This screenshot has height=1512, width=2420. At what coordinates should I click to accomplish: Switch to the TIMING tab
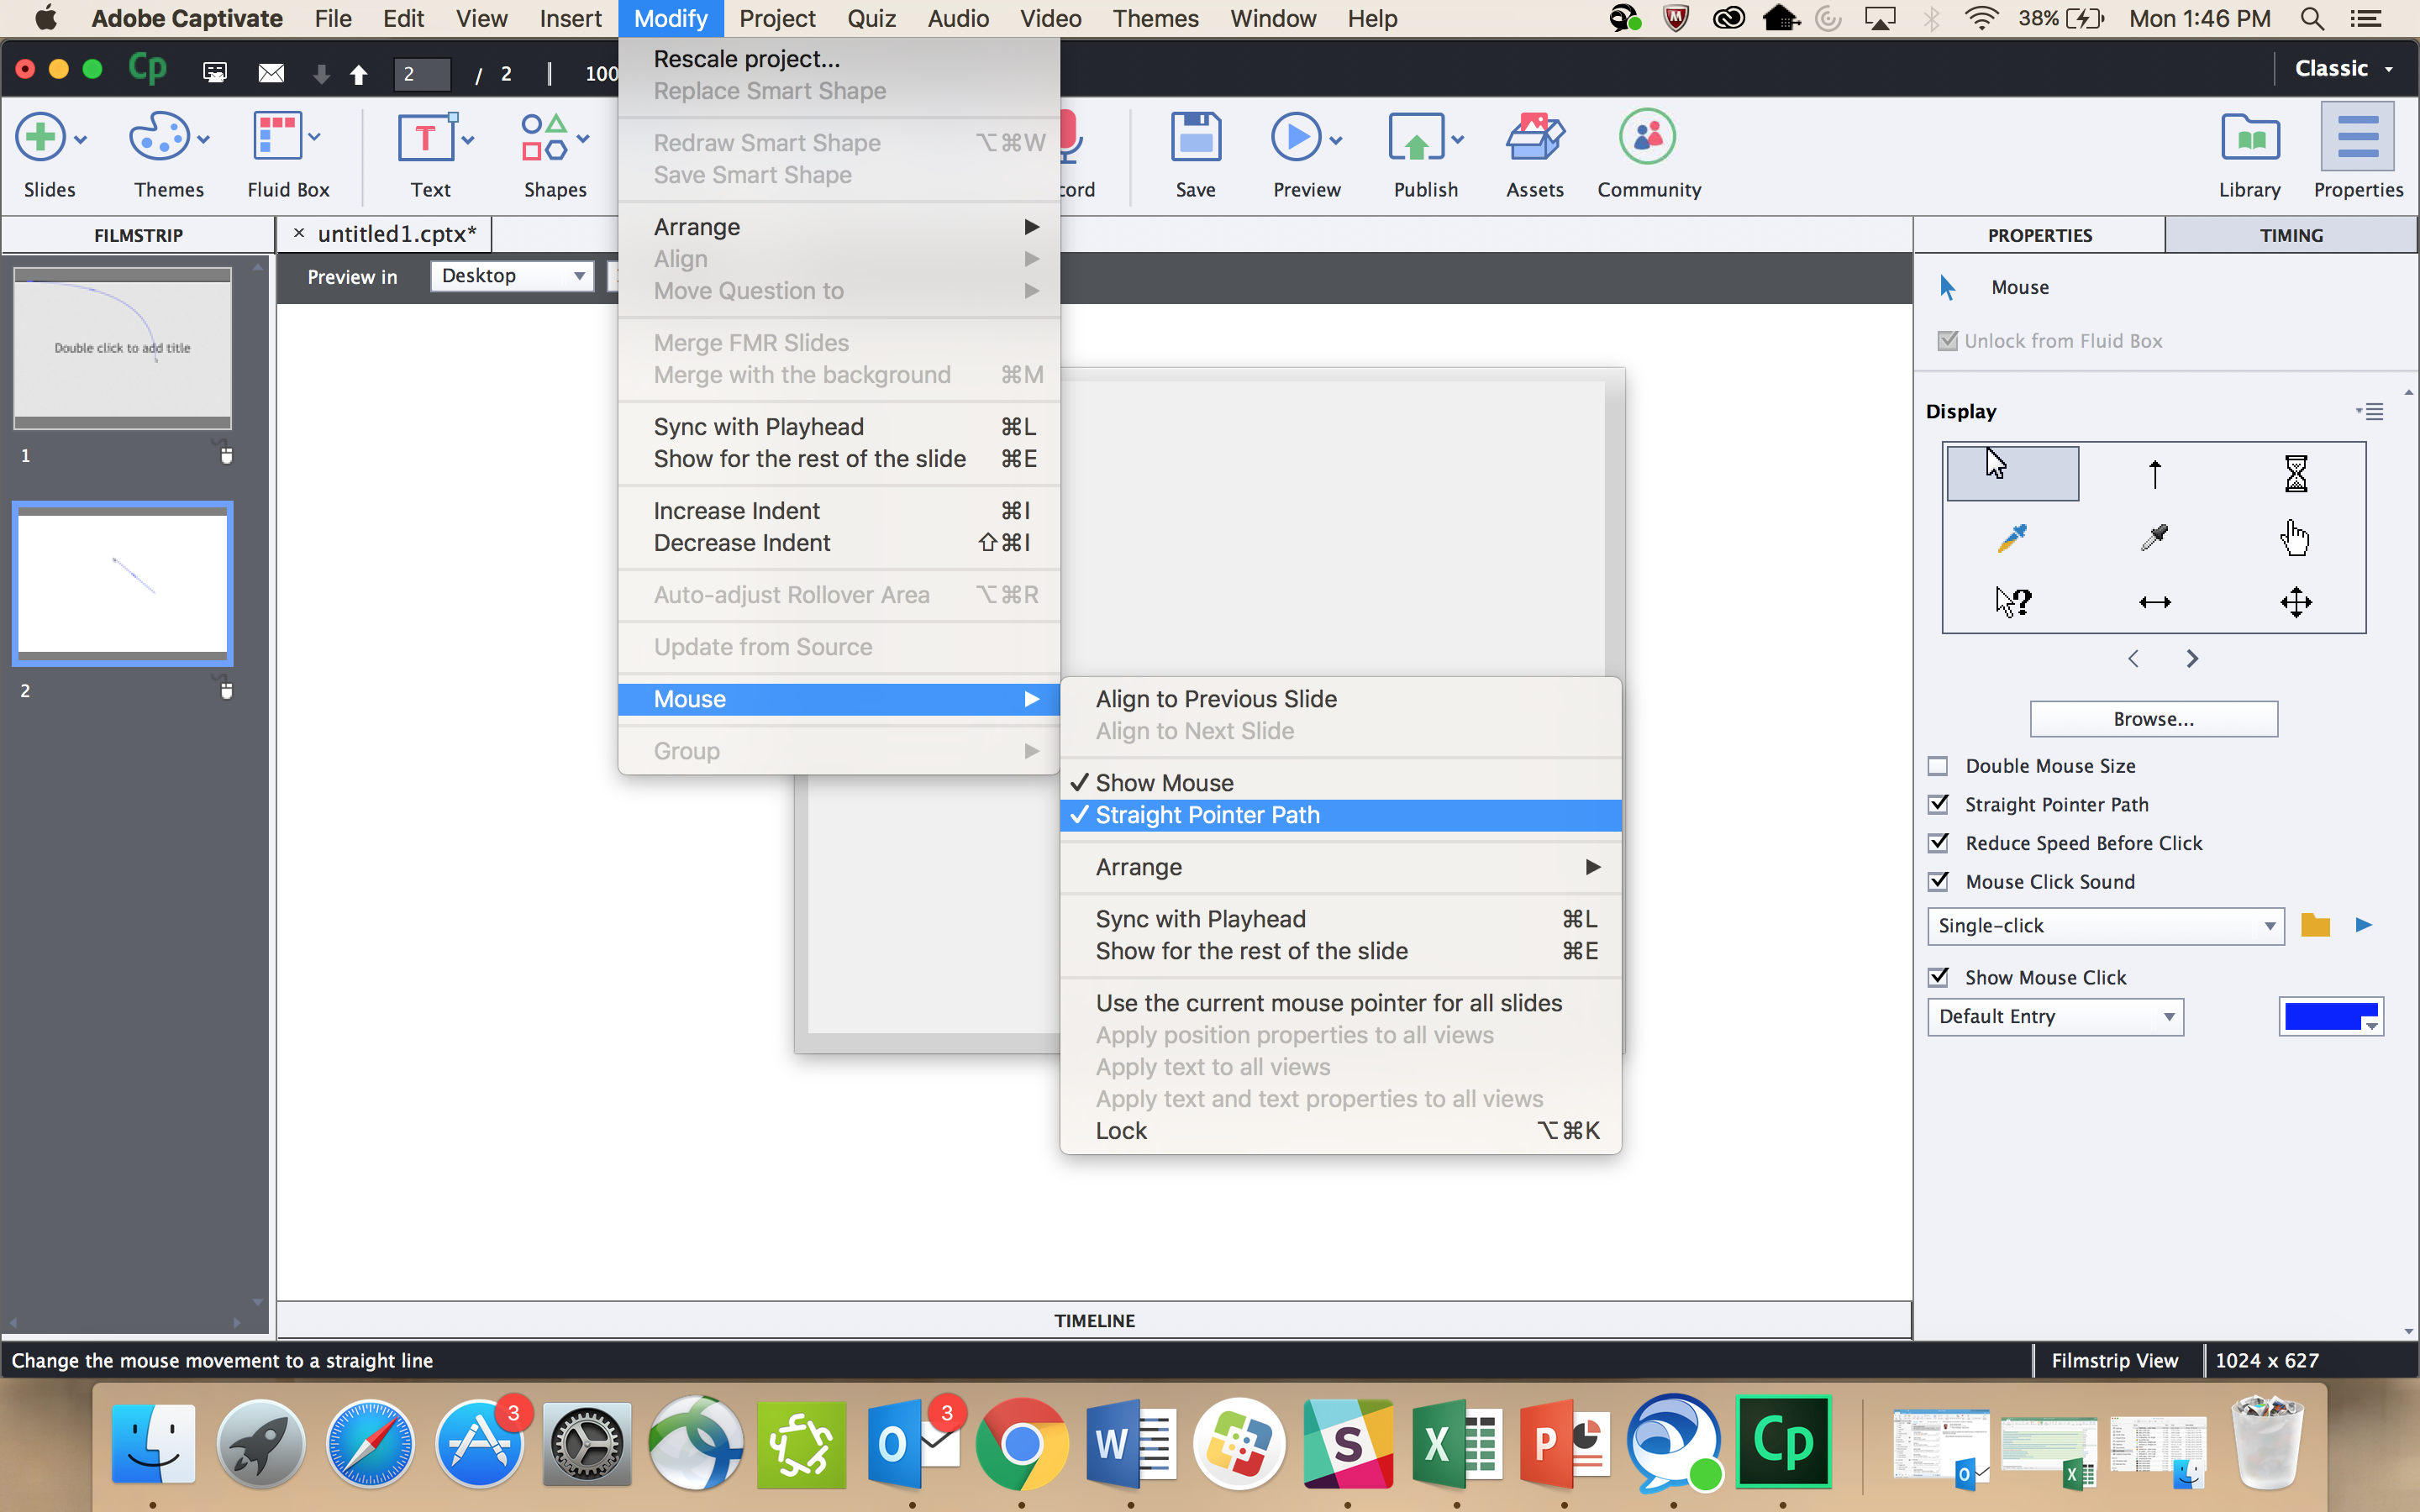click(x=2290, y=235)
